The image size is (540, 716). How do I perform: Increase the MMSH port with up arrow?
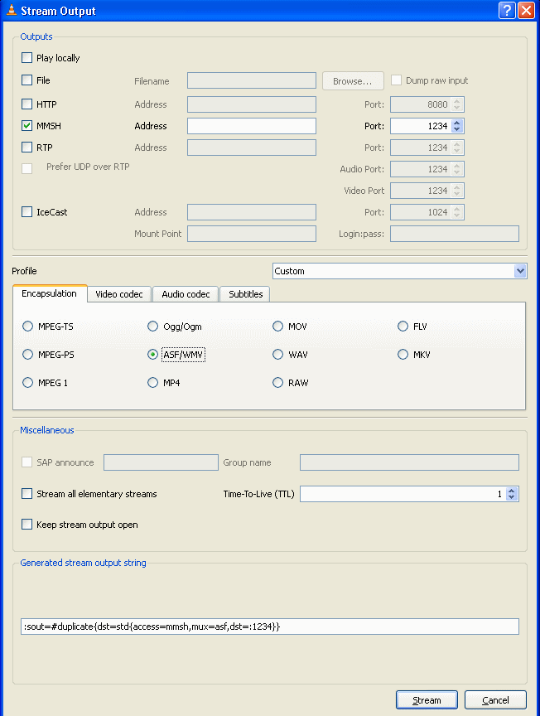pyautogui.click(x=457, y=123)
